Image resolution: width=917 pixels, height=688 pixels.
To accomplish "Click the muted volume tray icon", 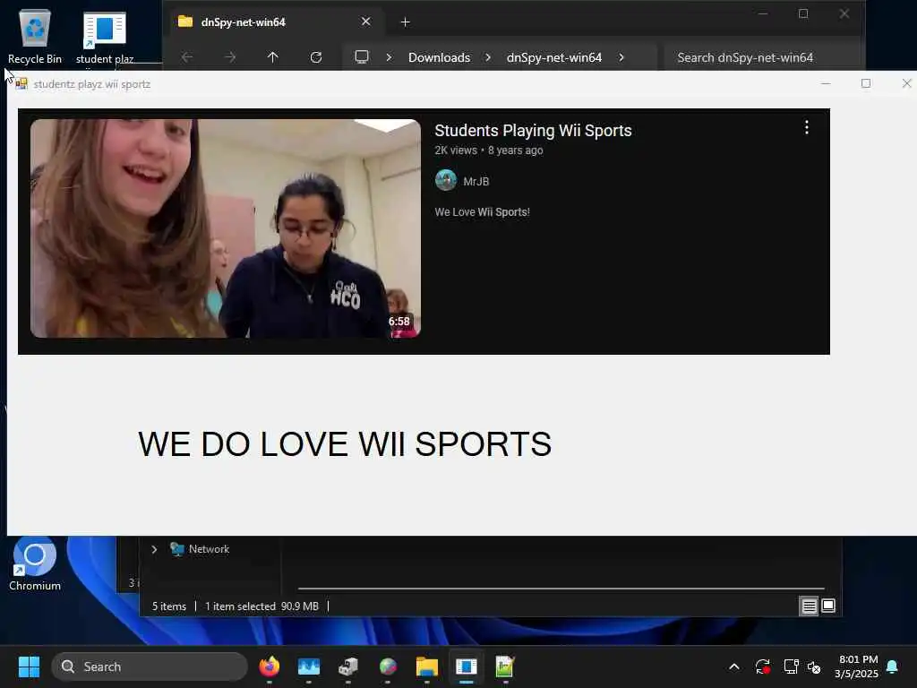I will pyautogui.click(x=814, y=666).
